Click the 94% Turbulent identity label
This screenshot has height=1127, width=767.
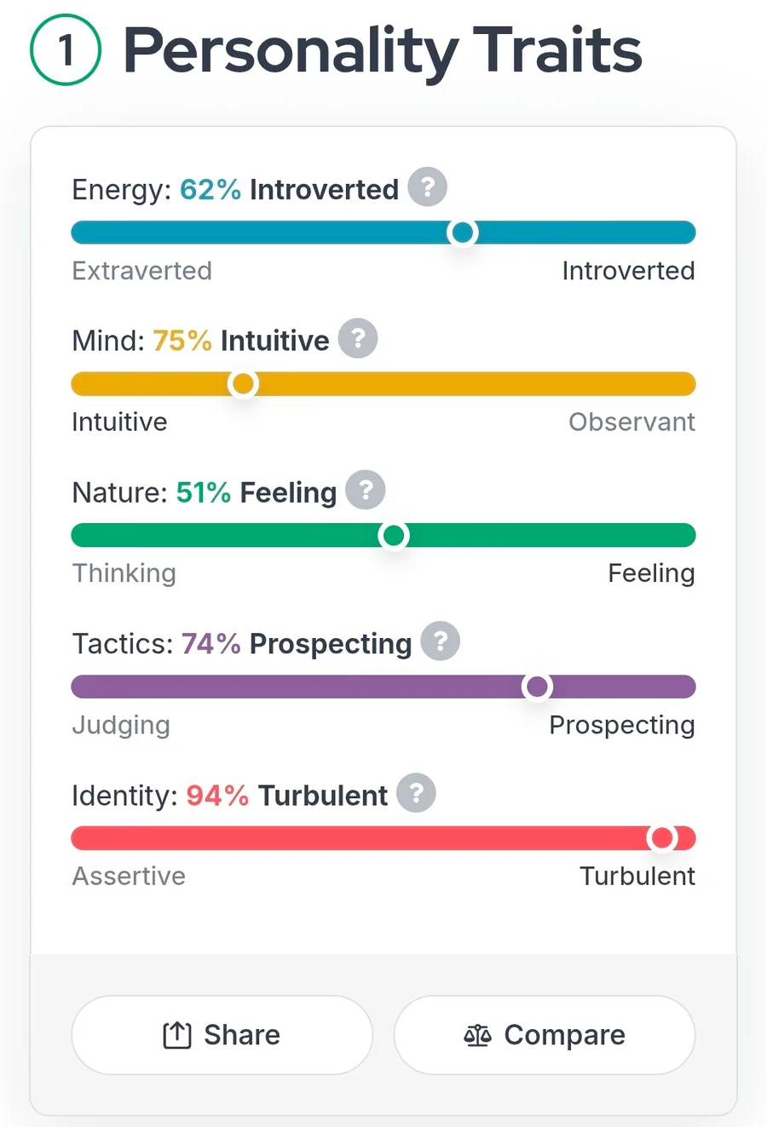[x=286, y=796]
